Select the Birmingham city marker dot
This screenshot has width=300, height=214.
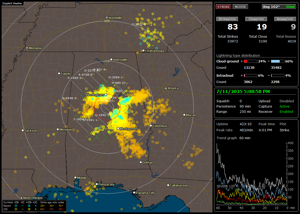point(106,94)
